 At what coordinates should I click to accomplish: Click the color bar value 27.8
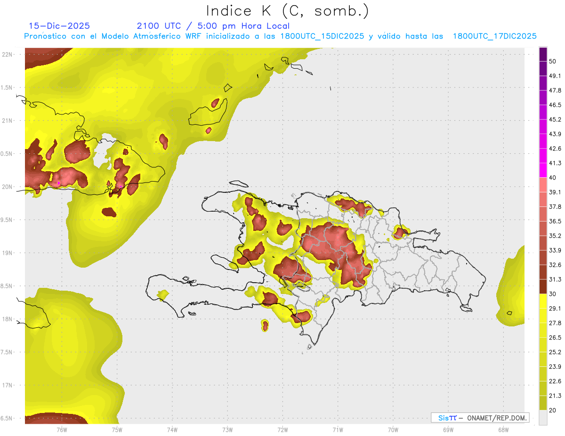pos(555,323)
